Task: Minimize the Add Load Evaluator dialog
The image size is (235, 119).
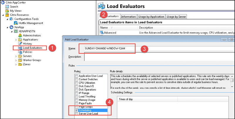Action: click(x=224, y=40)
